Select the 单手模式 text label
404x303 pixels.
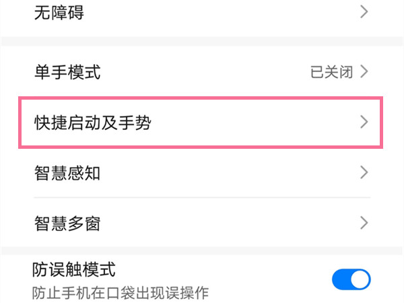[67, 72]
